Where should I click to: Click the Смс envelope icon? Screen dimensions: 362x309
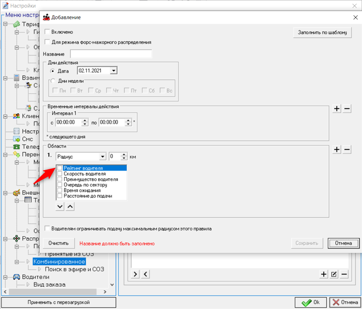point(16,139)
